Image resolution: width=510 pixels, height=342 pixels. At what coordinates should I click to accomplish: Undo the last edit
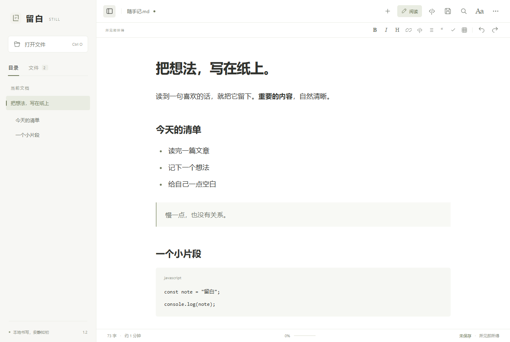click(x=482, y=30)
